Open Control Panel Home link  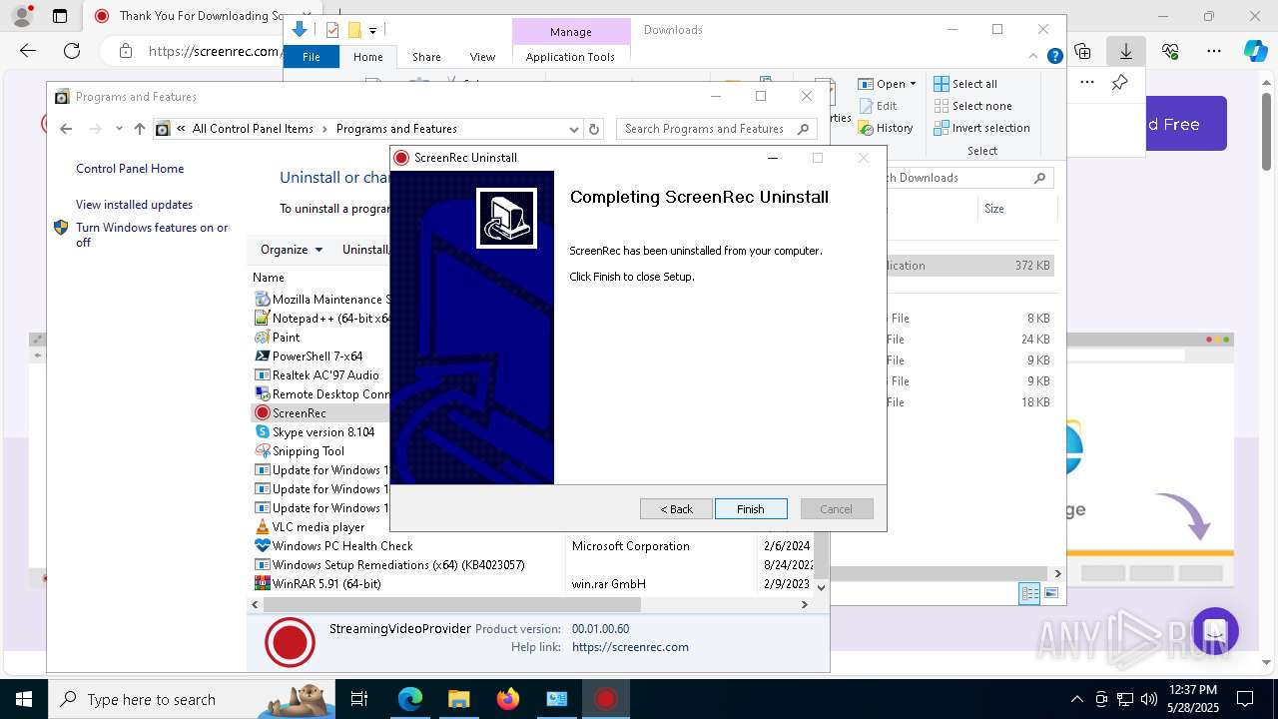tap(130, 169)
